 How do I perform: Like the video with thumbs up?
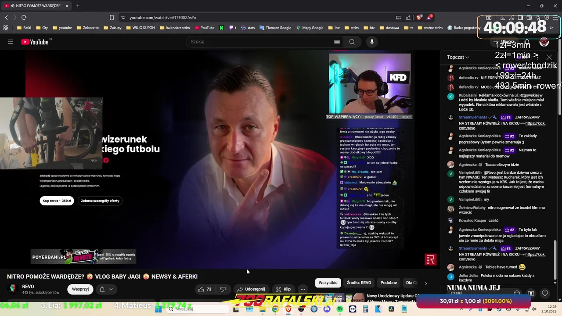(205, 289)
